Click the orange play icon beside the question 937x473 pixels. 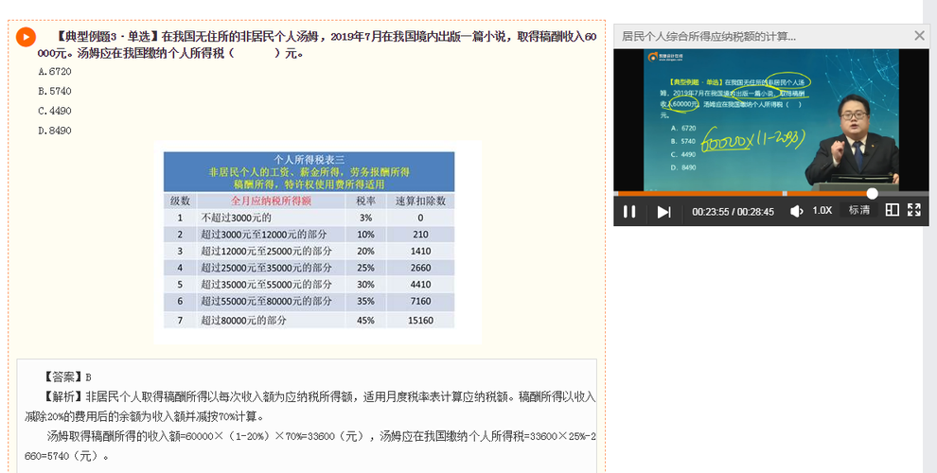point(26,37)
